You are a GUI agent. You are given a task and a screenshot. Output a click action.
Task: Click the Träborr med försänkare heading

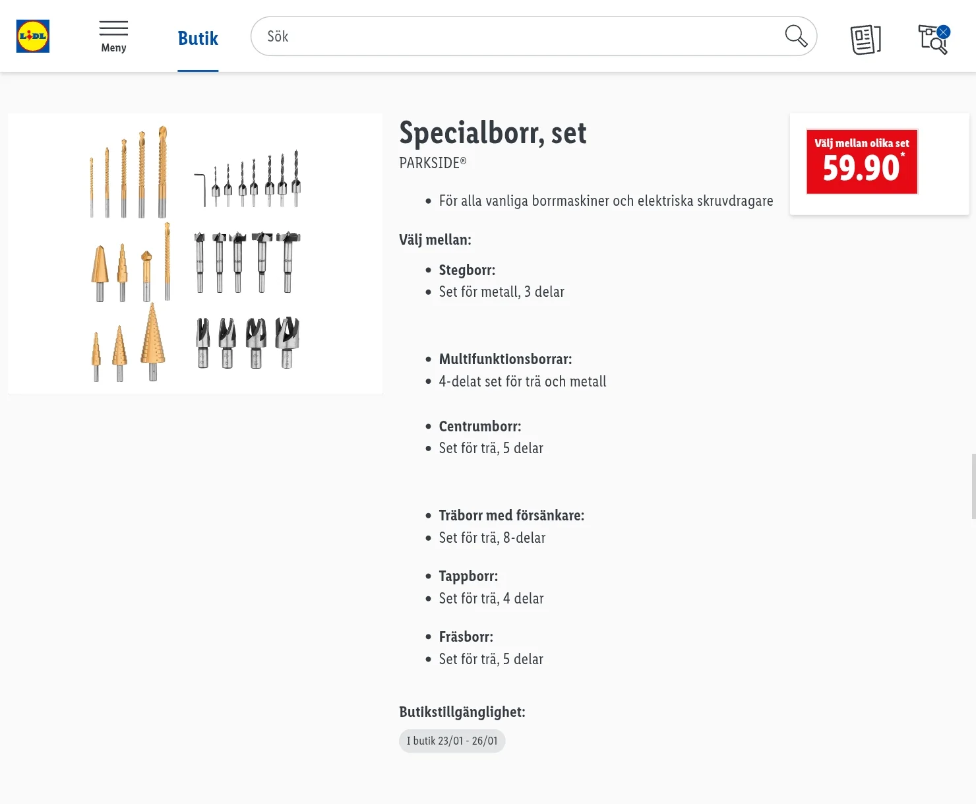pos(512,515)
